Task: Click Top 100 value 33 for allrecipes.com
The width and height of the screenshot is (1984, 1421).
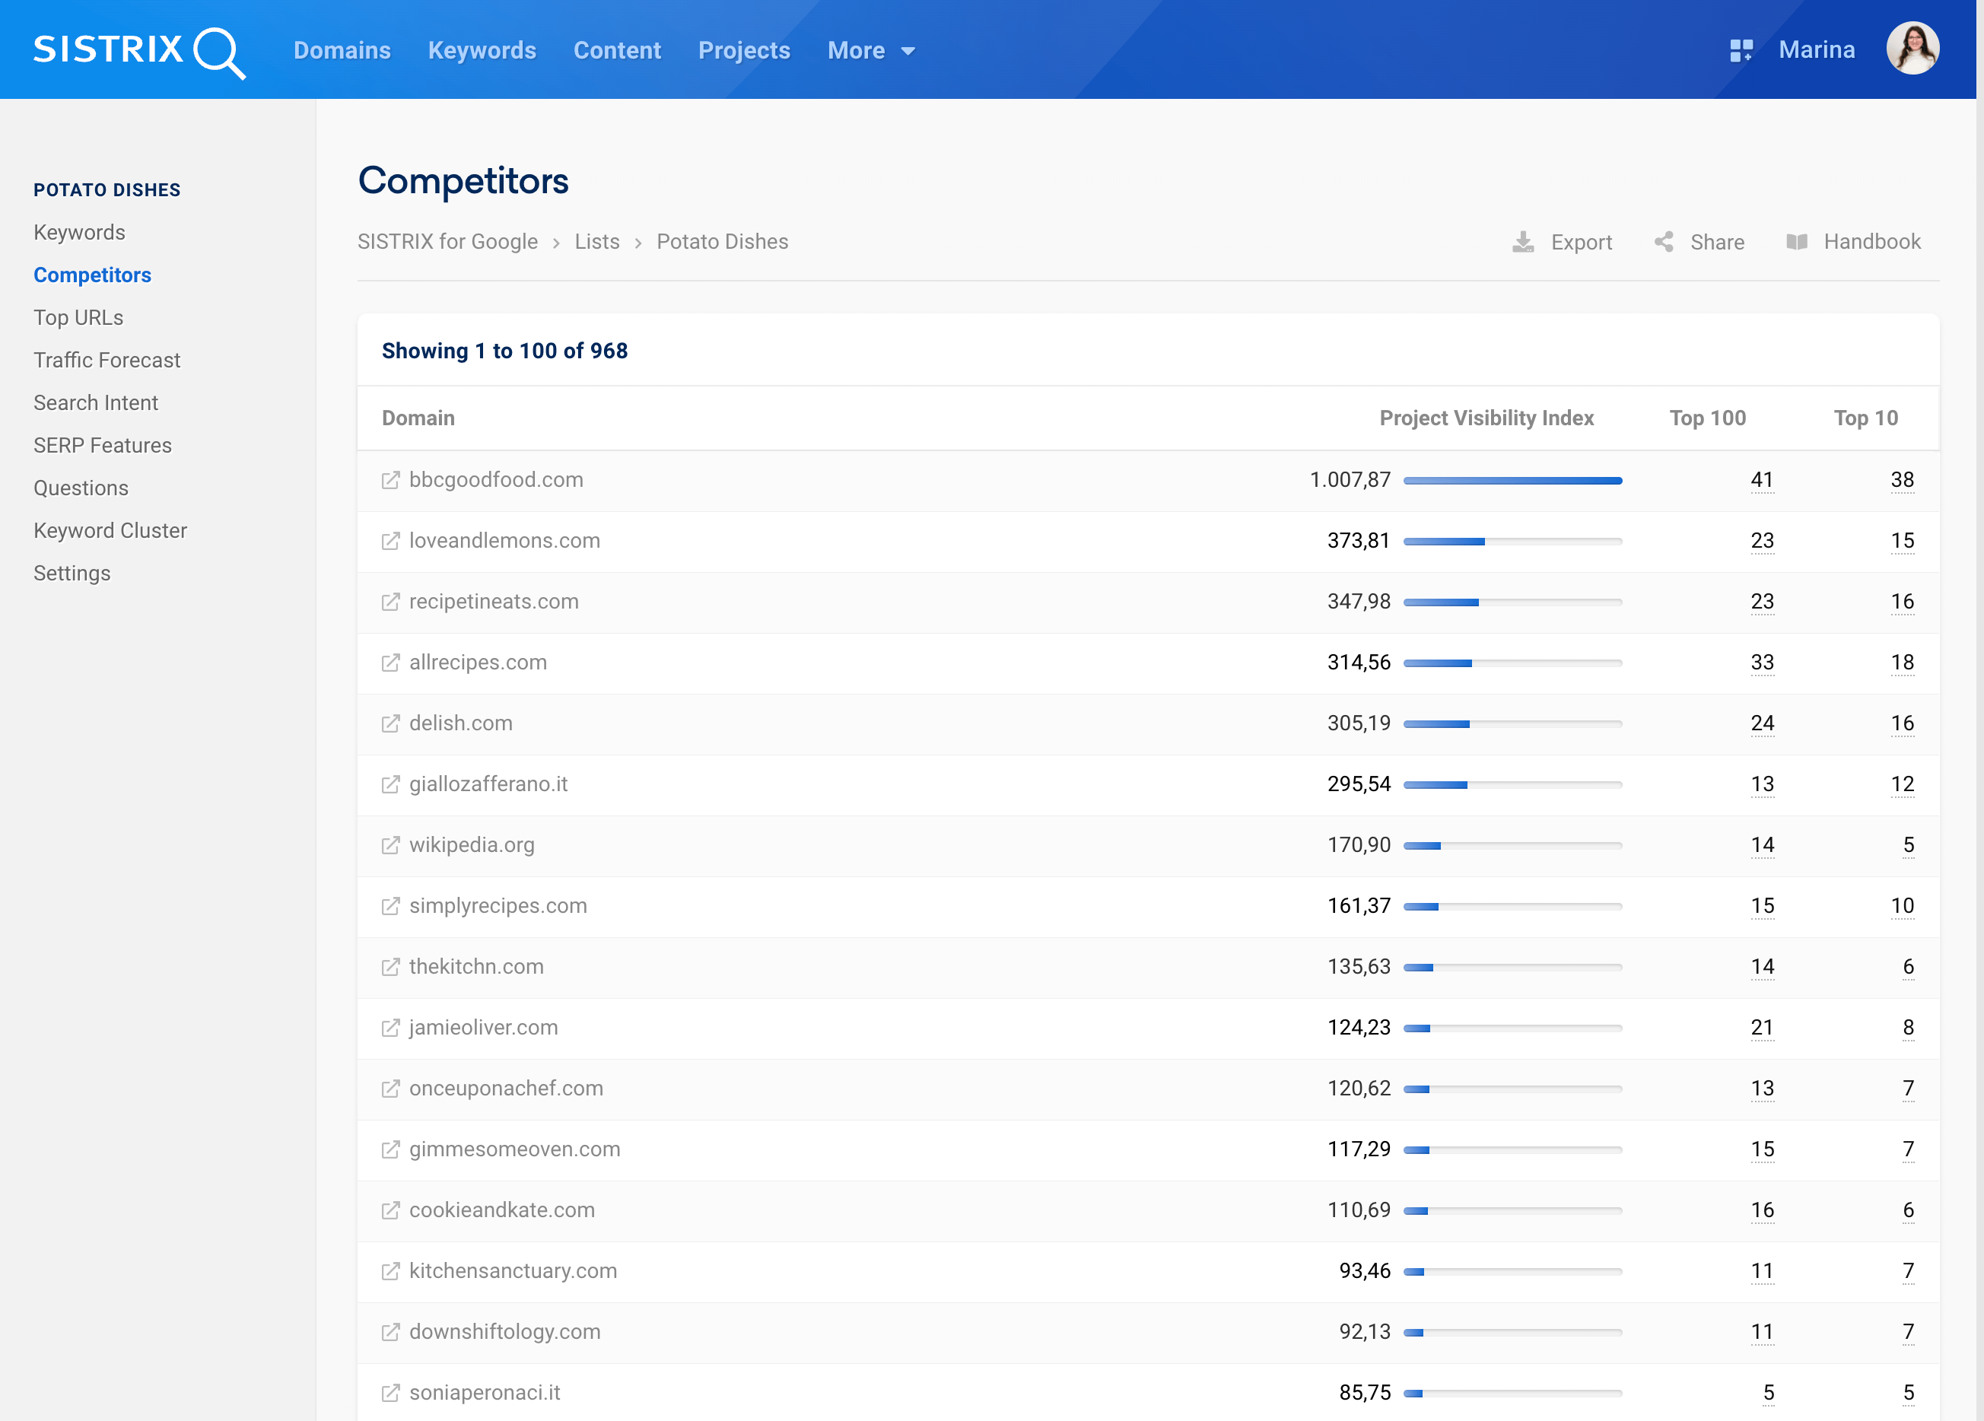Action: [x=1762, y=663]
